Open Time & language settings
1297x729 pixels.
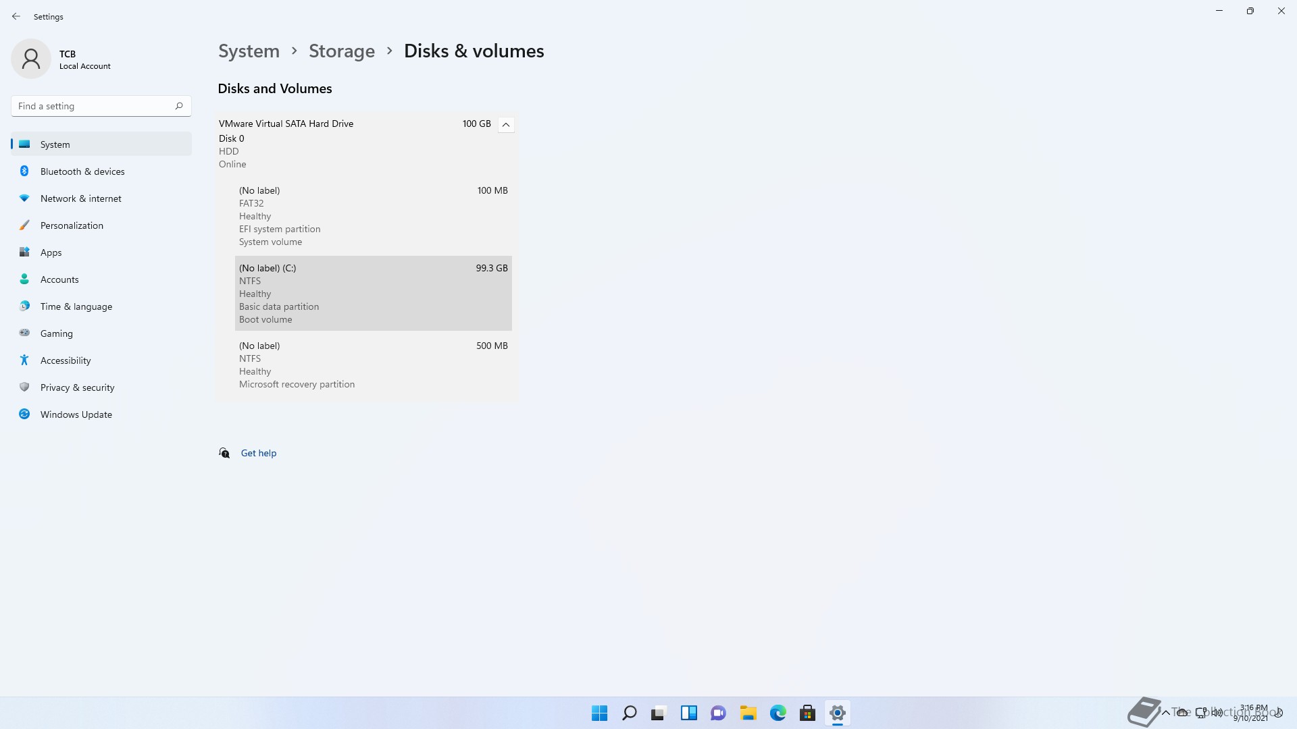(101, 306)
